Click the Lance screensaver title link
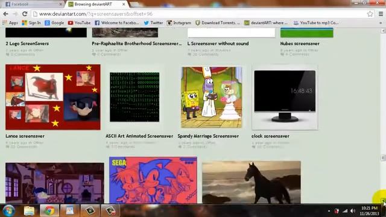The width and height of the screenshot is (386, 217). (x=25, y=136)
